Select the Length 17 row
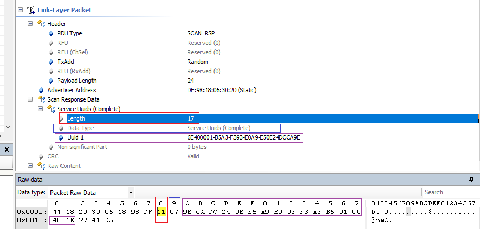Screen dimensions: 480x229 (126, 118)
